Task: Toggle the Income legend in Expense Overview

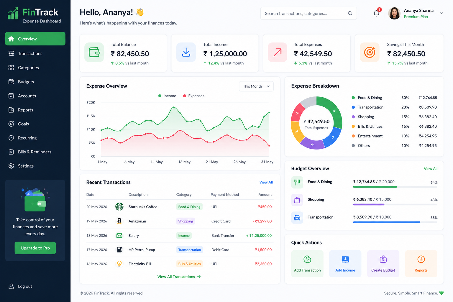Action: point(167,96)
